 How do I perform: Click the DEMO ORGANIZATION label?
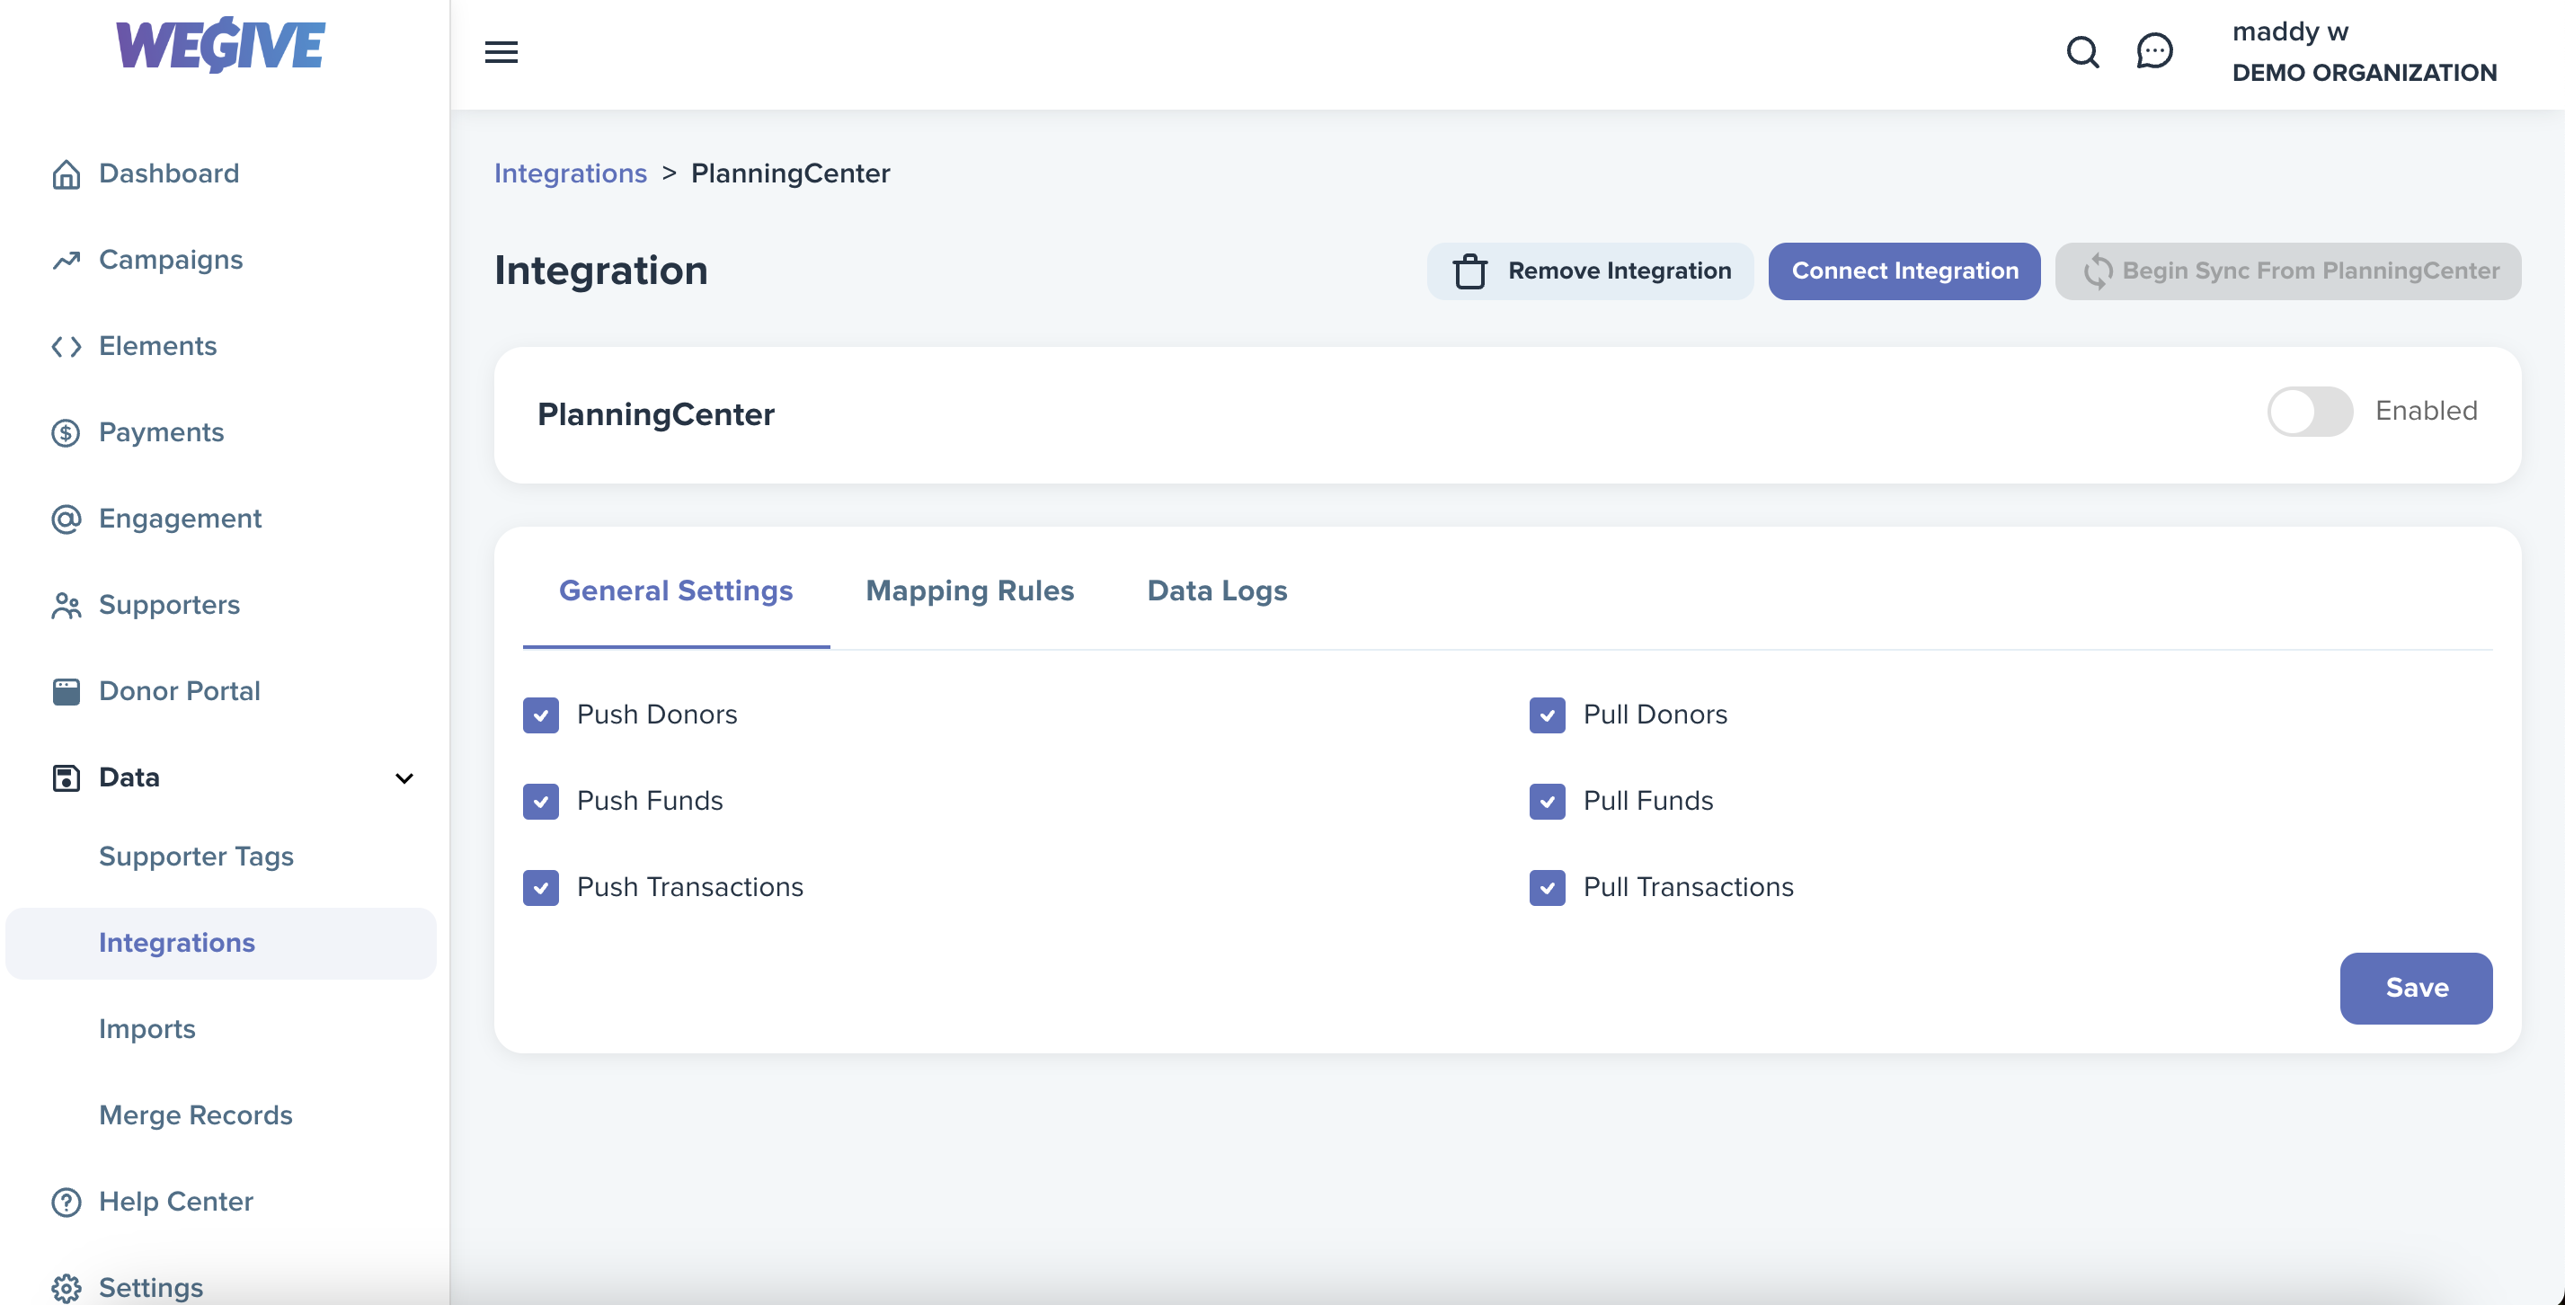click(2364, 73)
